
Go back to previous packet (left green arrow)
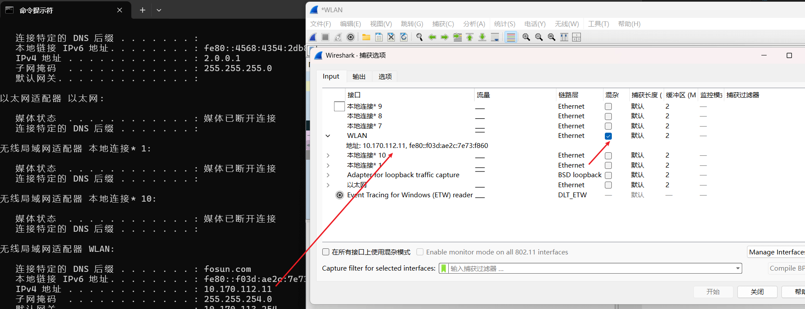click(x=432, y=37)
